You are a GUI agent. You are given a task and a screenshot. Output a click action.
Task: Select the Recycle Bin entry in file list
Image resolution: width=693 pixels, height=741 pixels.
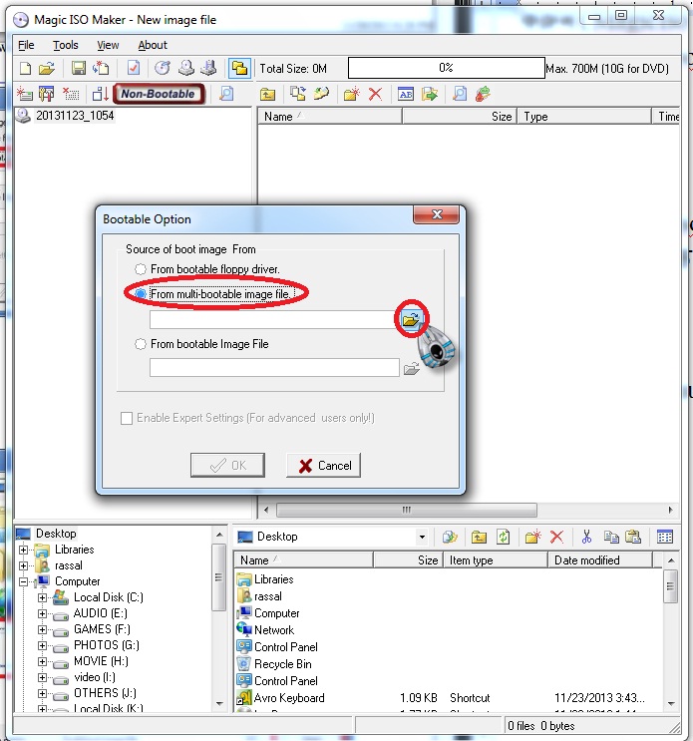pos(283,664)
